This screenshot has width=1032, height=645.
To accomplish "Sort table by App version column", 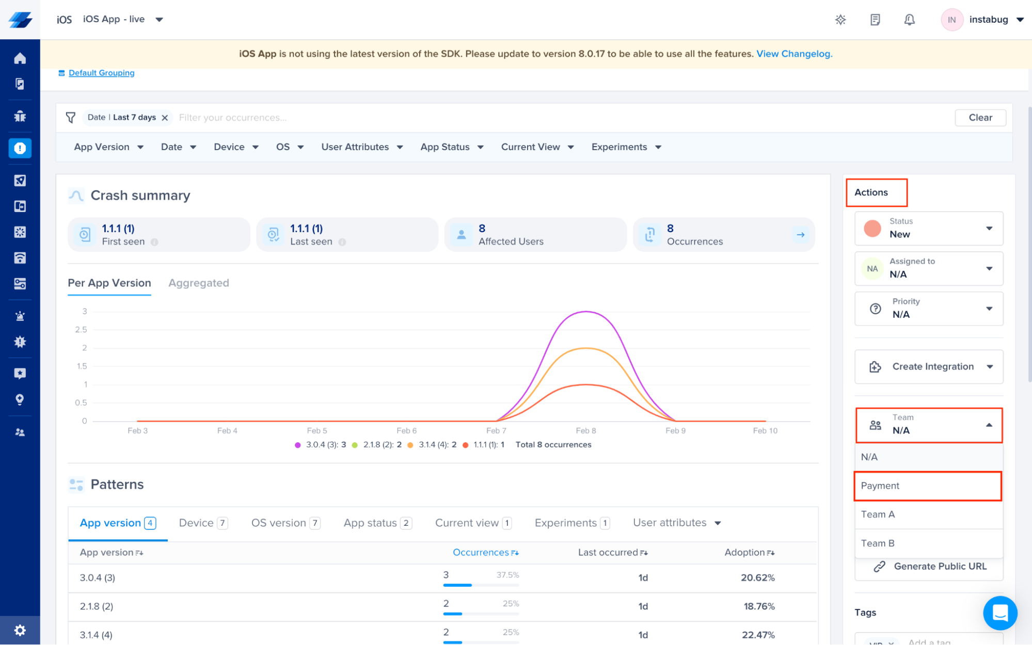I will [x=112, y=553].
